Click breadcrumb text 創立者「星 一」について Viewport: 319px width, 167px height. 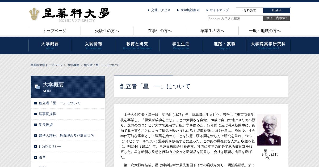pyautogui.click(x=102, y=65)
